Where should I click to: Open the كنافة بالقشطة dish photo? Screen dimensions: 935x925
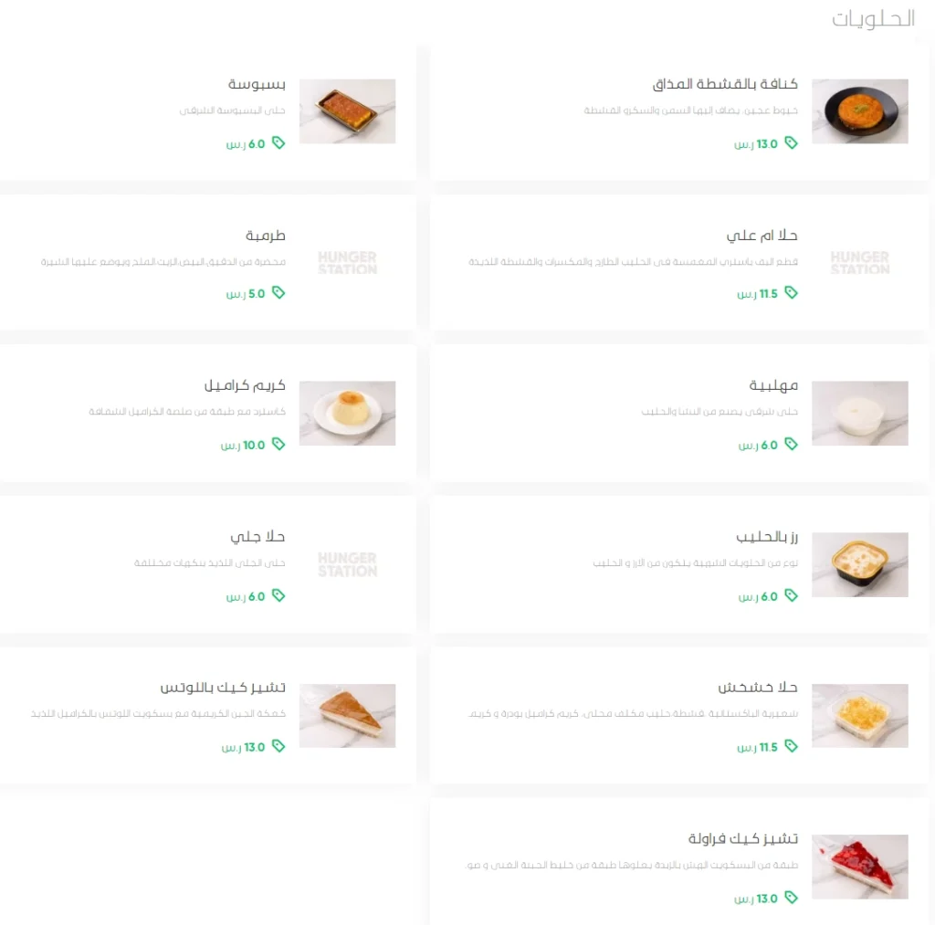pos(860,110)
